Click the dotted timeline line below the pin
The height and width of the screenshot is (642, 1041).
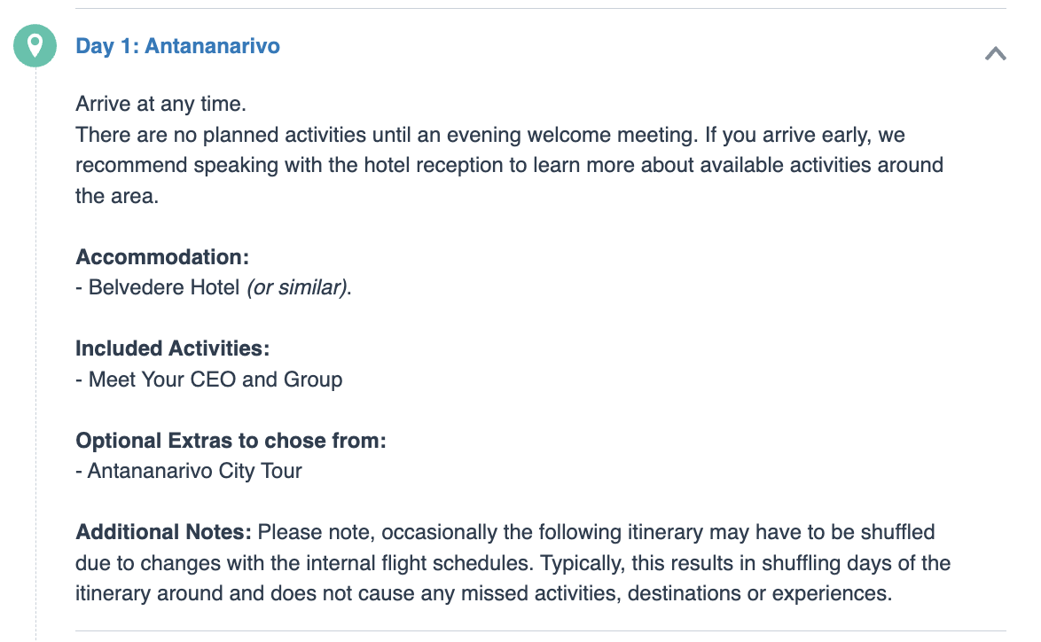[x=35, y=352]
